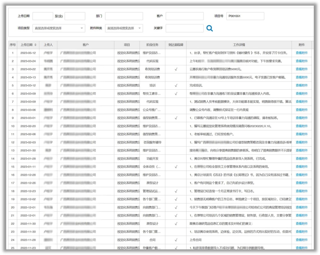Select the 项目号 field containing P001551
The image size is (320, 255).
[x=245, y=16]
